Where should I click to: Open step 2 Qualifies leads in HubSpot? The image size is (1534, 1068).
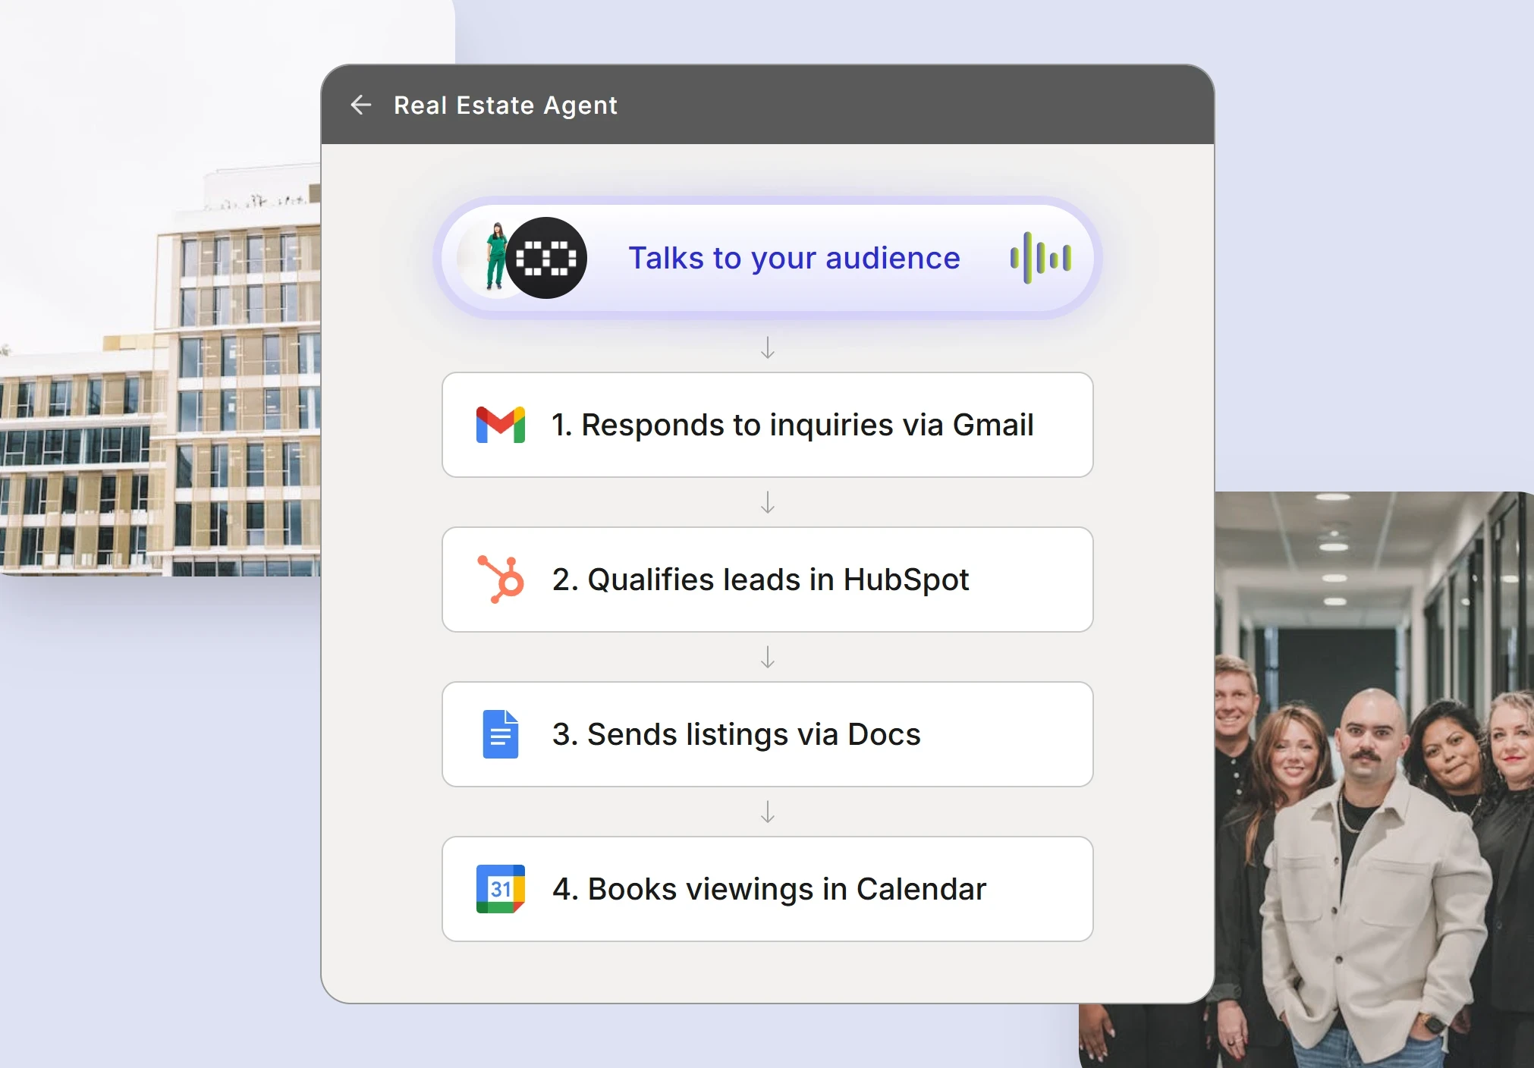pos(768,580)
